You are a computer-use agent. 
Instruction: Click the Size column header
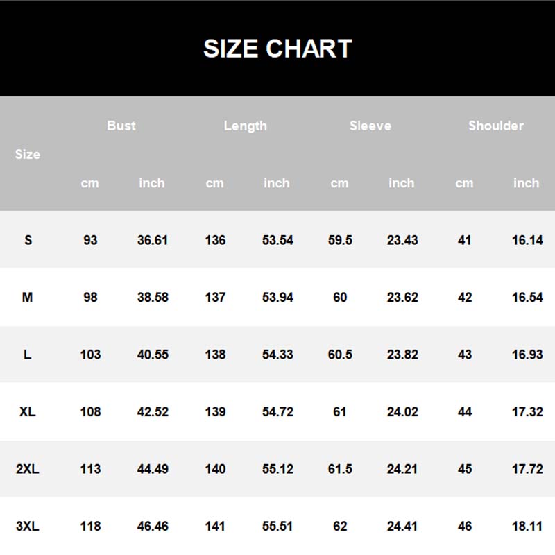point(28,154)
